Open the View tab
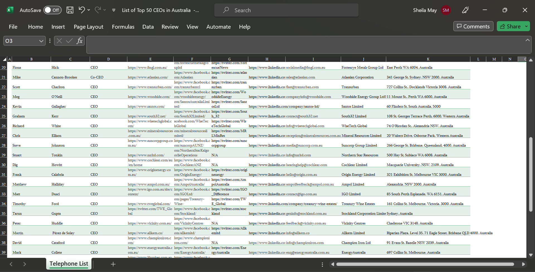This screenshot has width=535, height=272. pos(192,27)
